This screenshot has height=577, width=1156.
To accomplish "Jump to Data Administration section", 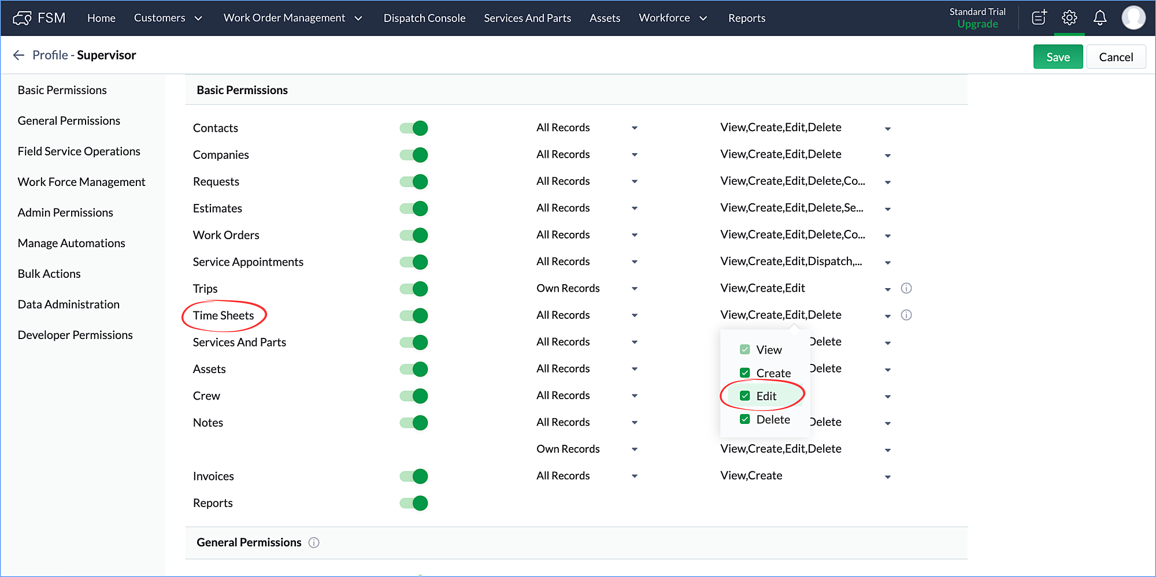I will click(69, 304).
